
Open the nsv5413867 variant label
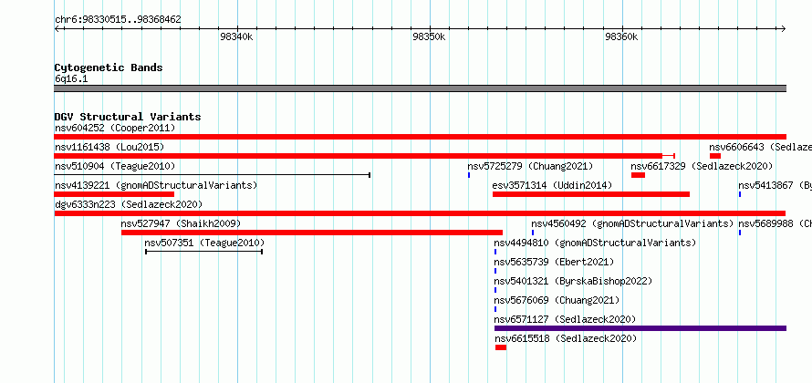click(775, 185)
